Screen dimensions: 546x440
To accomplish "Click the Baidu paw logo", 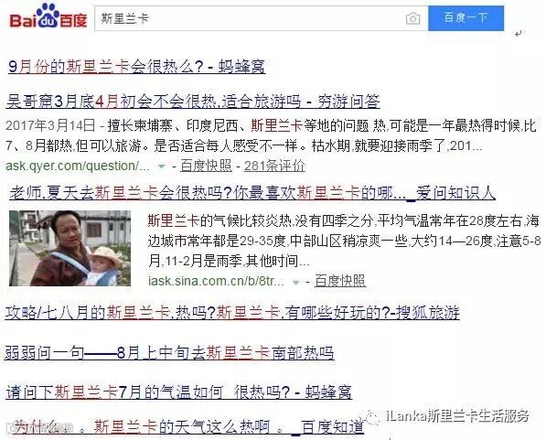I will click(48, 16).
